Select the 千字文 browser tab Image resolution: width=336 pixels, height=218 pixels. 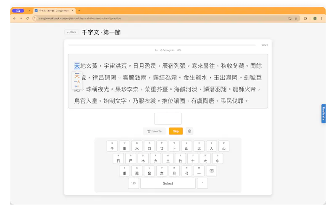click(54, 10)
